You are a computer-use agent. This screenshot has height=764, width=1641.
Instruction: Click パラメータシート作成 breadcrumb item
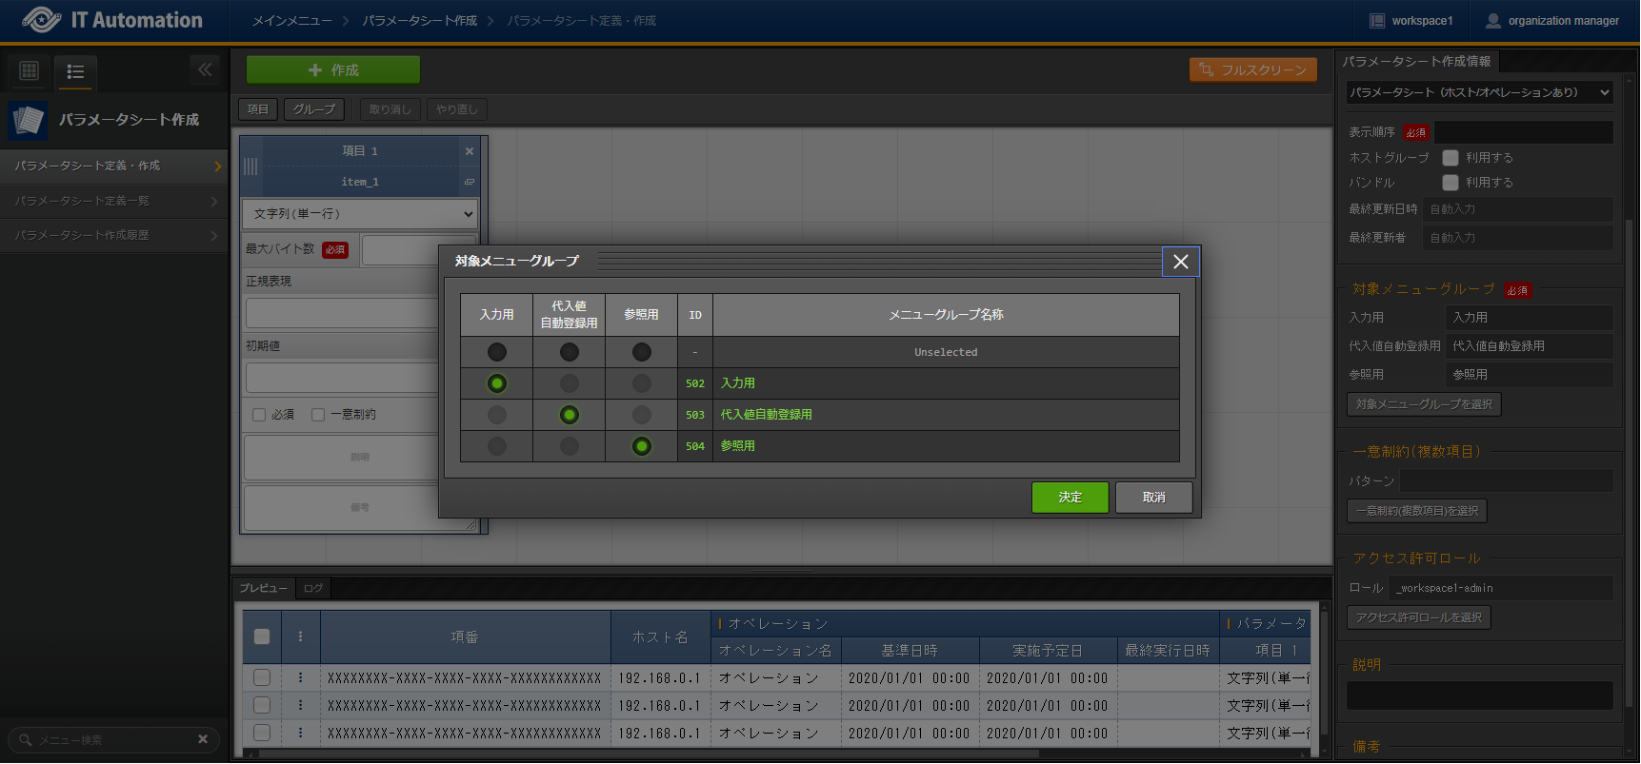pos(419,21)
